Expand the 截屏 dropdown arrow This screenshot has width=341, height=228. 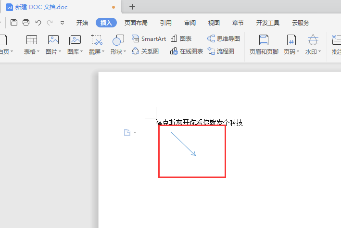point(103,51)
